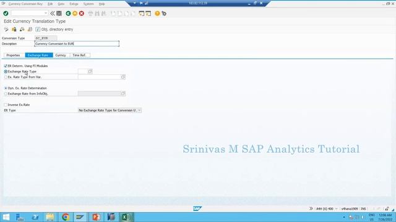Open the SAP window system menu icon

[x=3, y=4]
